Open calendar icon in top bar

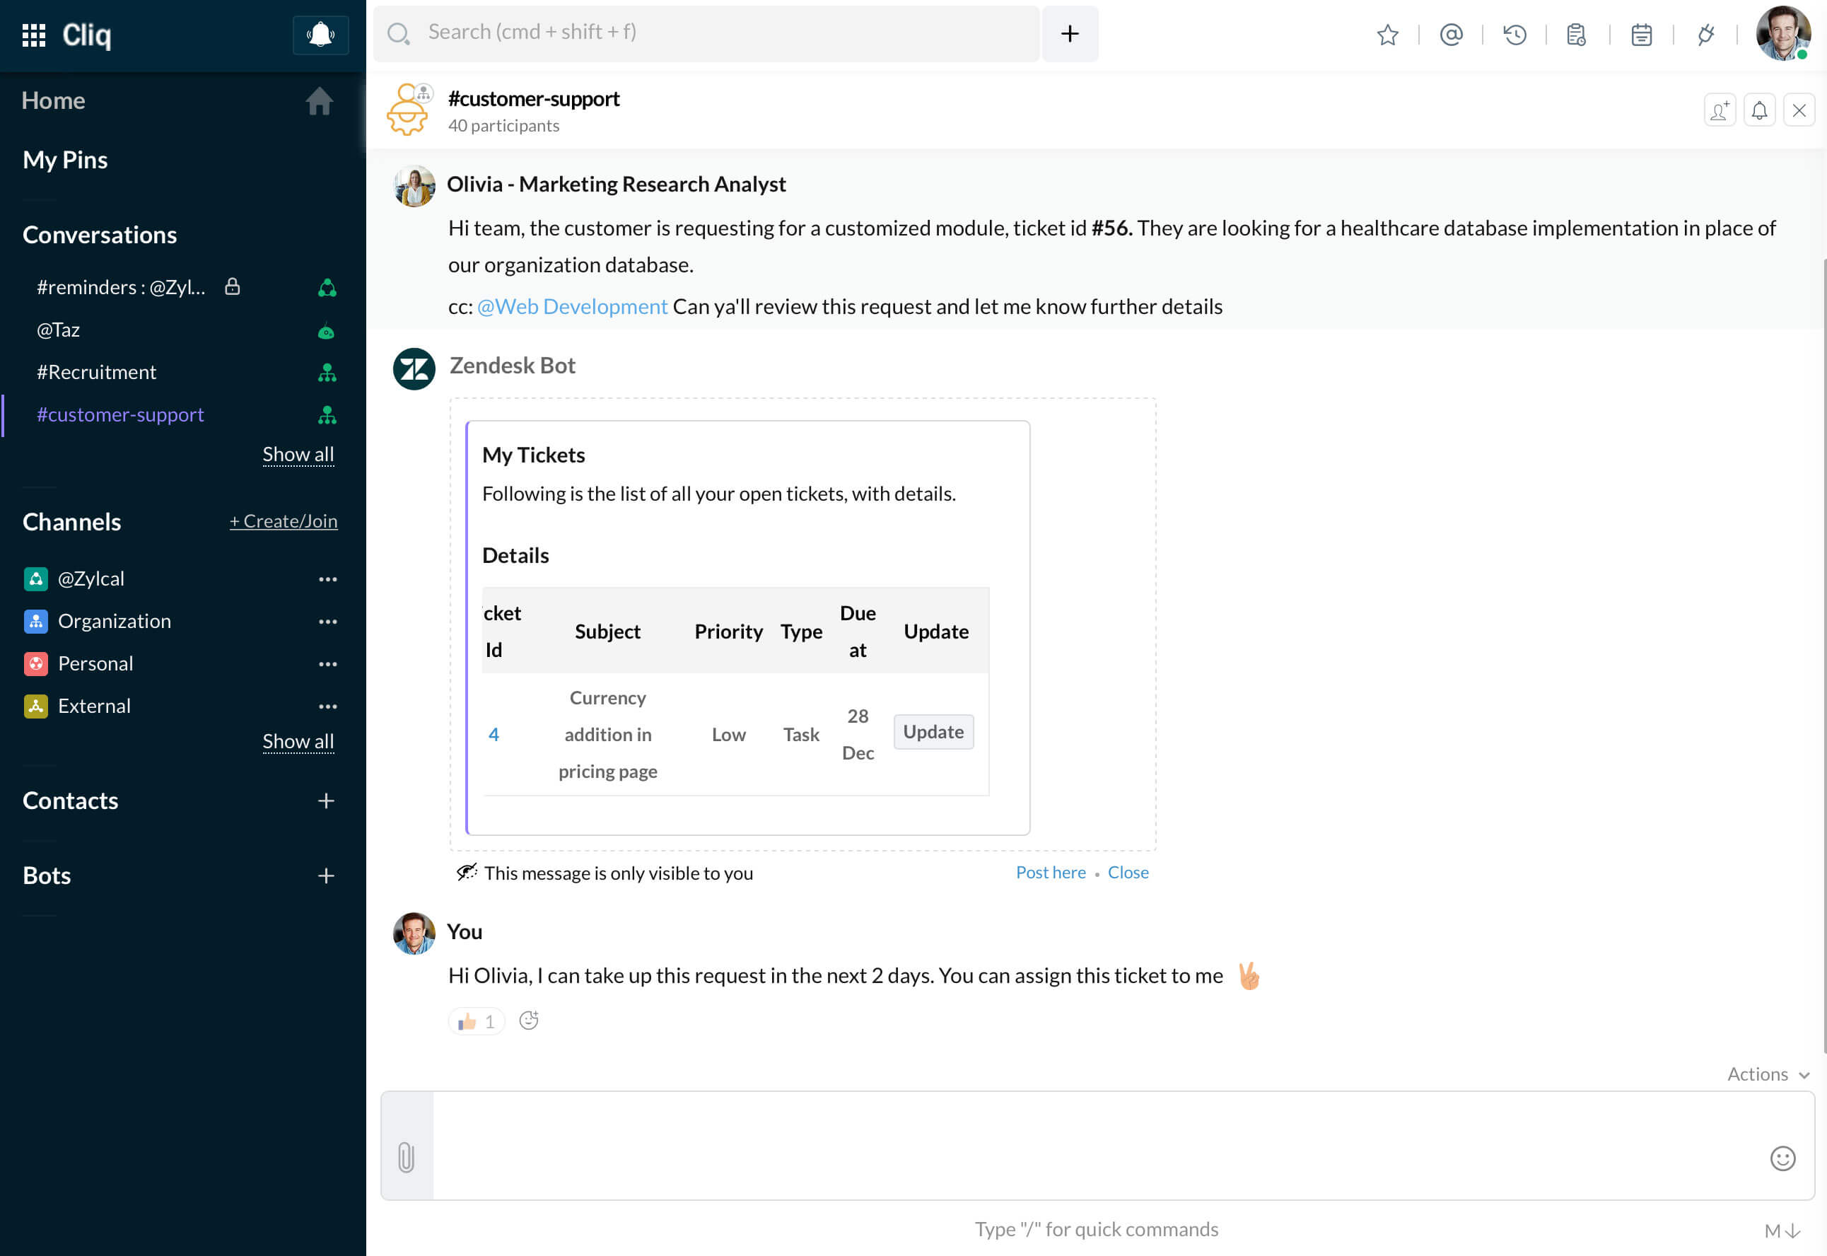tap(1641, 35)
